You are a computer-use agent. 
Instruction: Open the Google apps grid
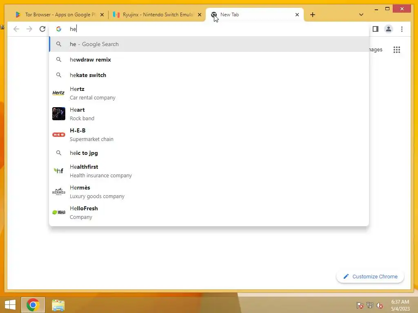397,50
